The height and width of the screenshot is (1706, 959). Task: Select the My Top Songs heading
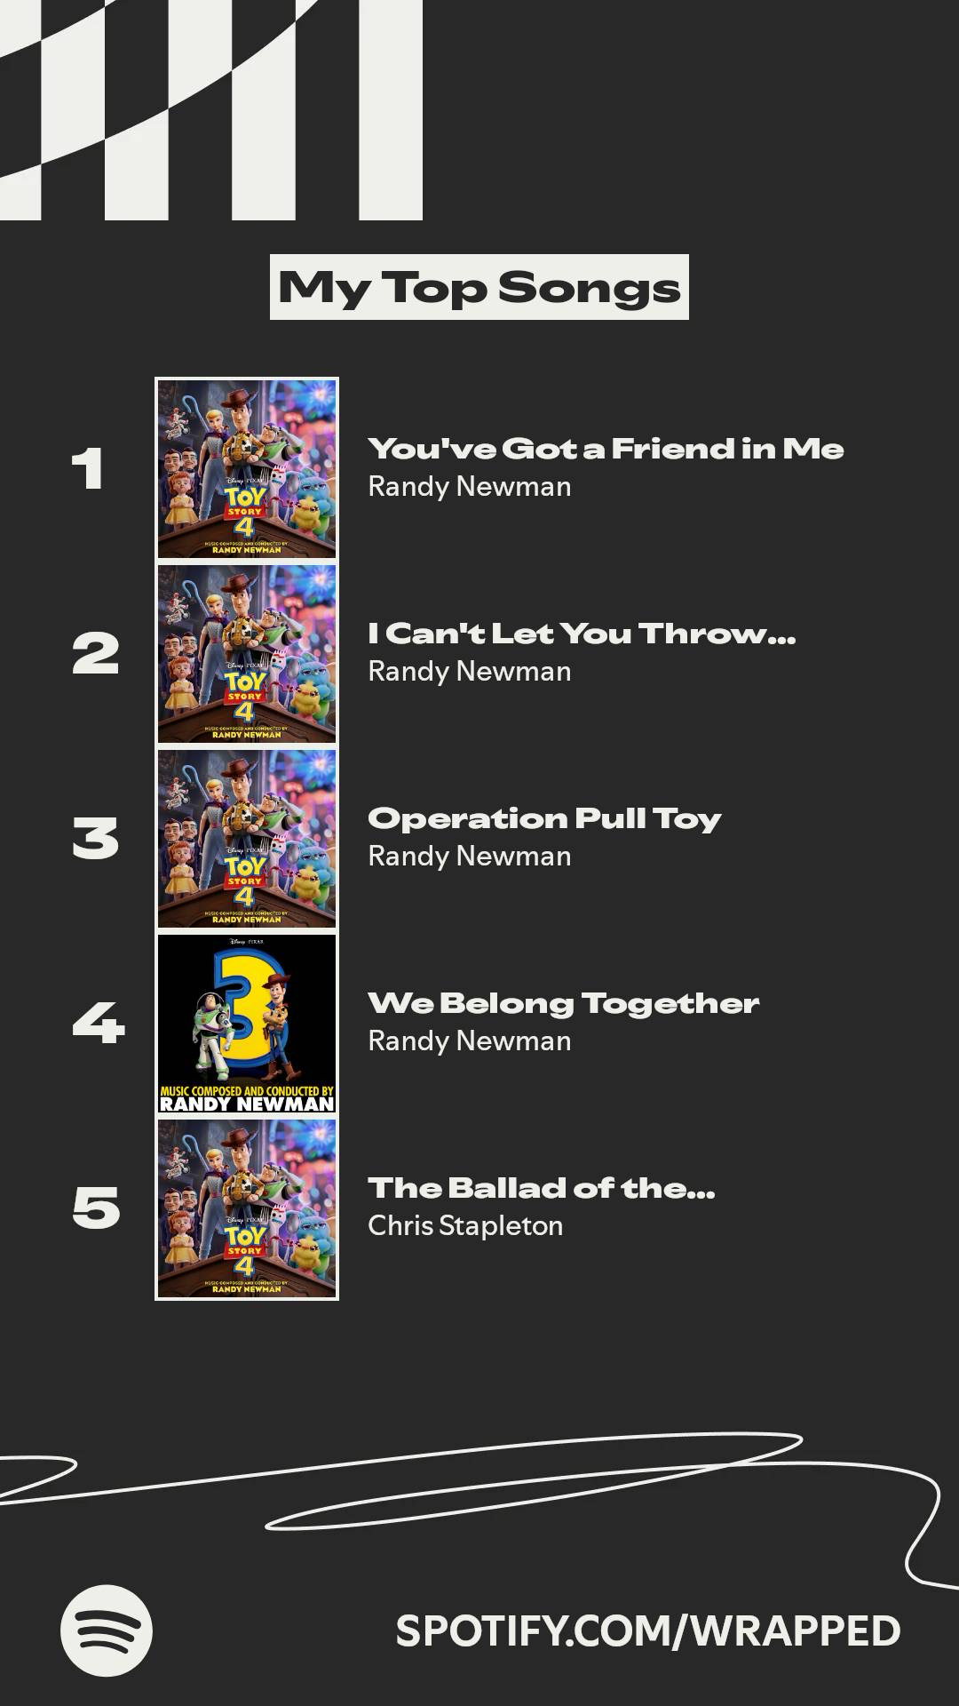(479, 287)
